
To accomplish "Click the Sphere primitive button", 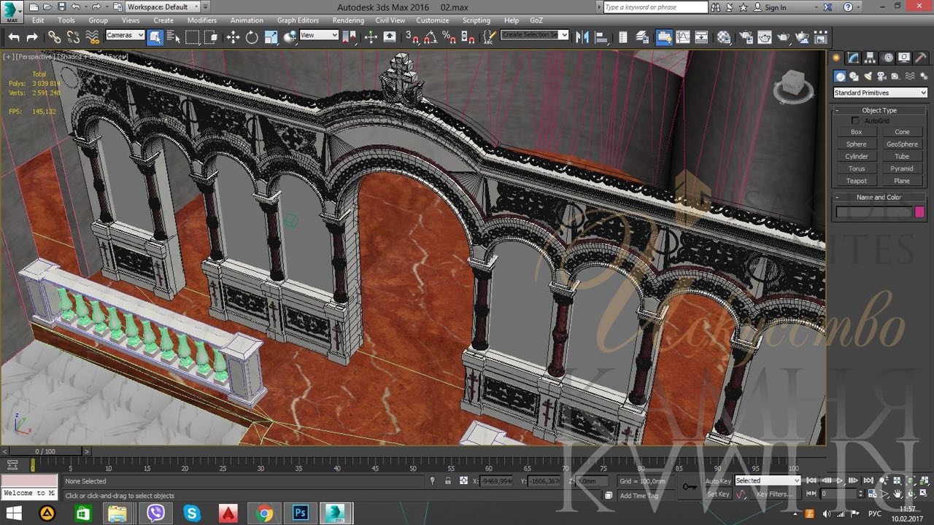I will click(857, 144).
